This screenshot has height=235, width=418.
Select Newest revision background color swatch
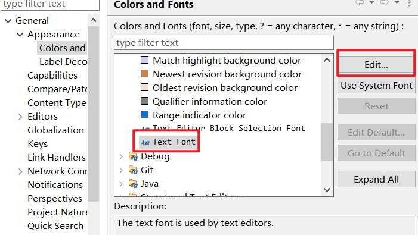pyautogui.click(x=144, y=73)
